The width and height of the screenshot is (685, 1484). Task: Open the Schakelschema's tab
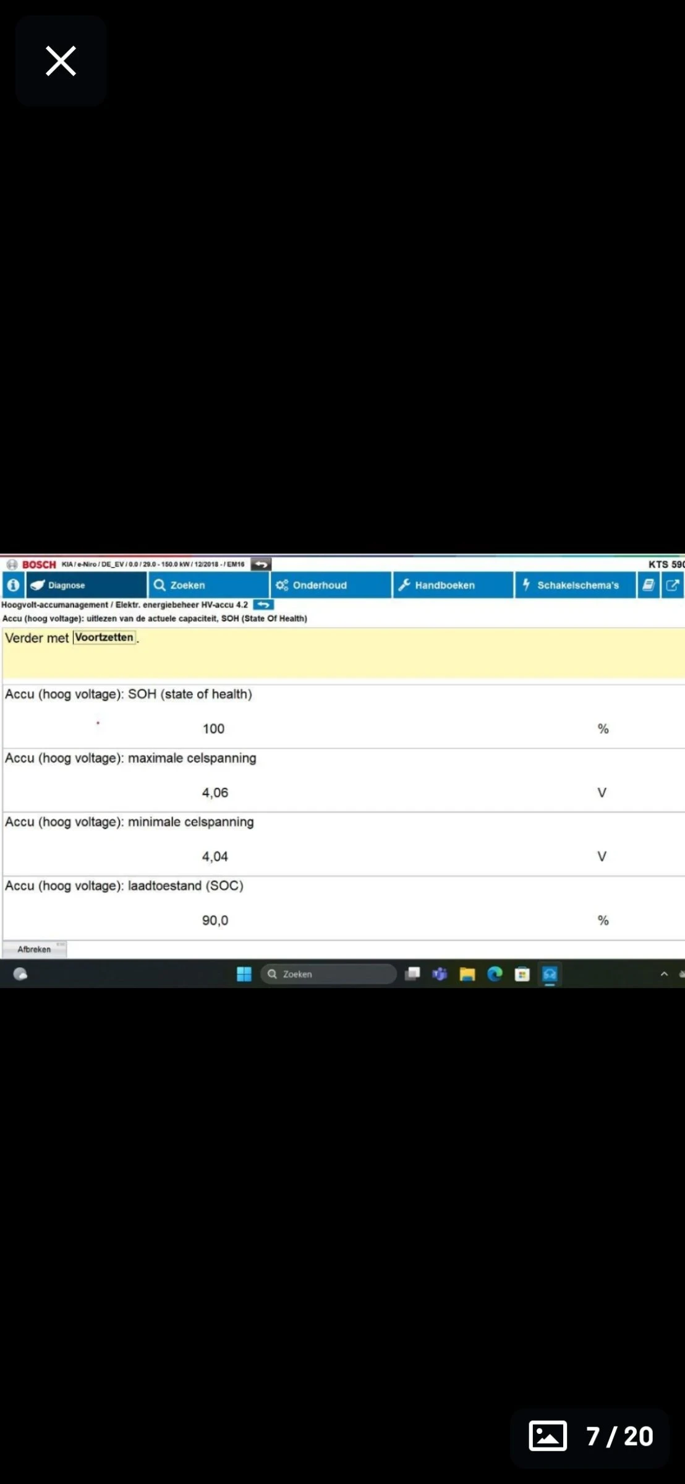coord(575,585)
